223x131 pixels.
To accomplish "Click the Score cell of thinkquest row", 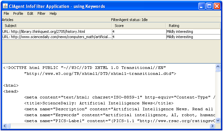I will (139, 32).
